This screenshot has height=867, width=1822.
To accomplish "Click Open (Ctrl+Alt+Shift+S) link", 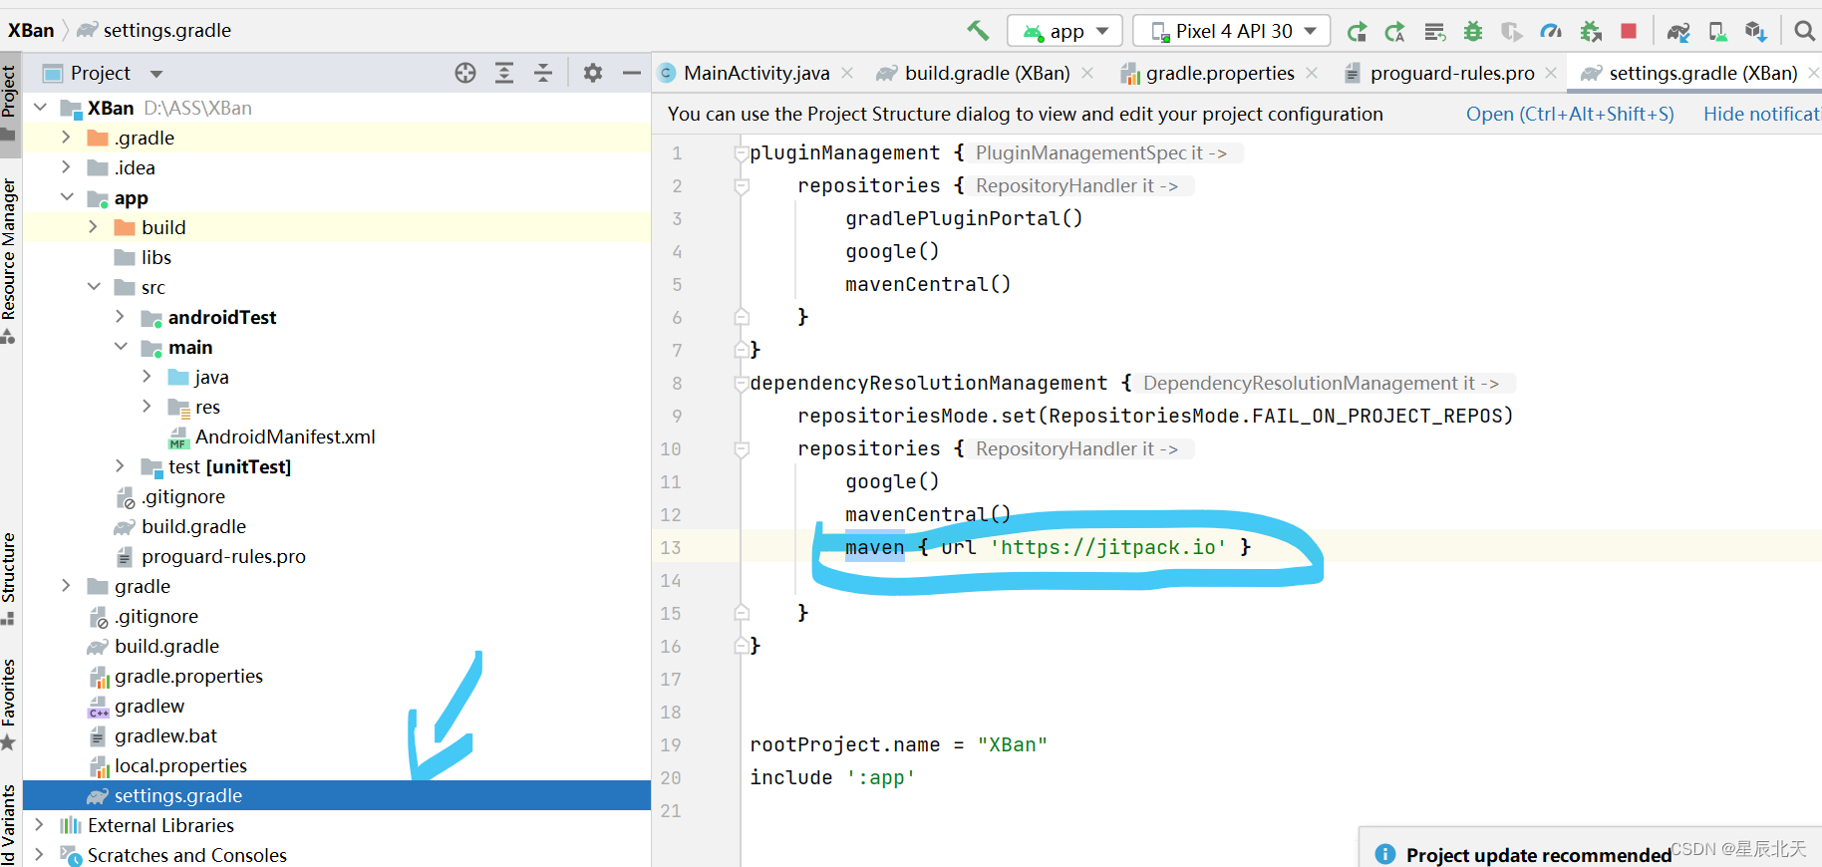I will pos(1570,115).
